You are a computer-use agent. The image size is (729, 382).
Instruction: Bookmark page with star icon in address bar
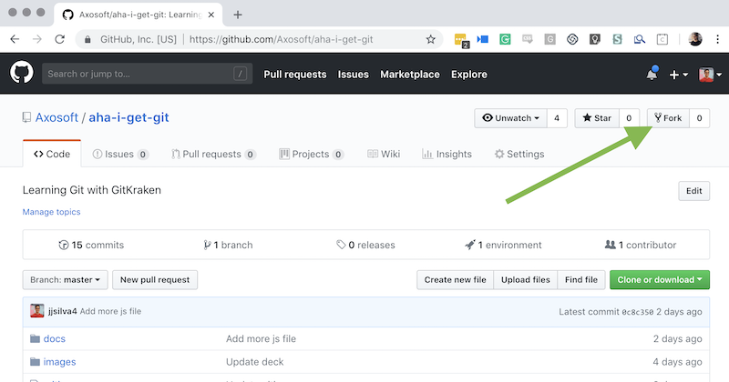[x=430, y=39]
